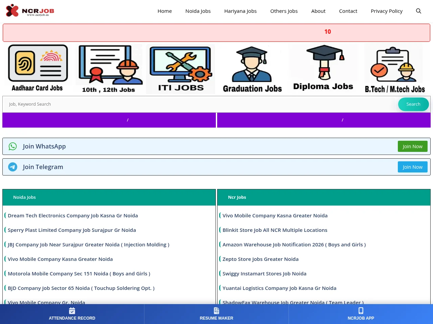Image resolution: width=433 pixels, height=324 pixels.
Task: Go to Home menu item
Action: coord(165,11)
